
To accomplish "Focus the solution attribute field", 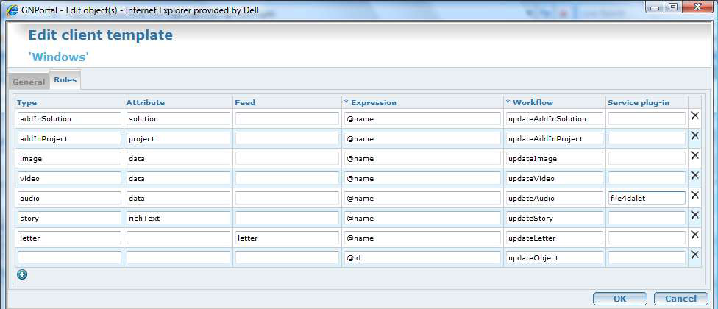I will (x=178, y=118).
